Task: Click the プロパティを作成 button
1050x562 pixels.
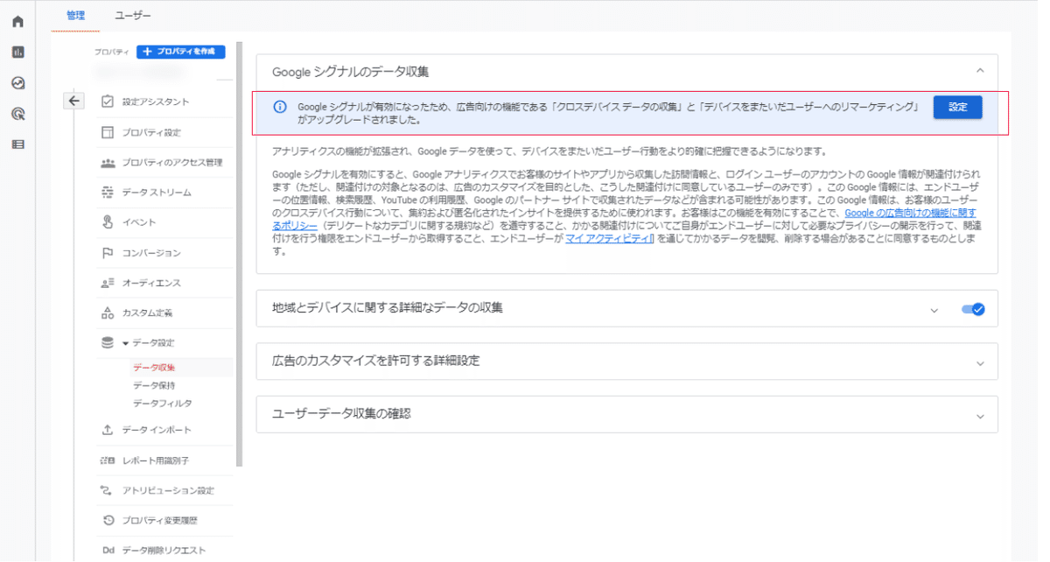Action: [x=181, y=52]
